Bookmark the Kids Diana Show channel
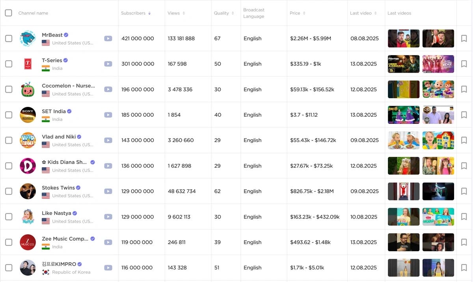This screenshot has width=473, height=282. 464,166
